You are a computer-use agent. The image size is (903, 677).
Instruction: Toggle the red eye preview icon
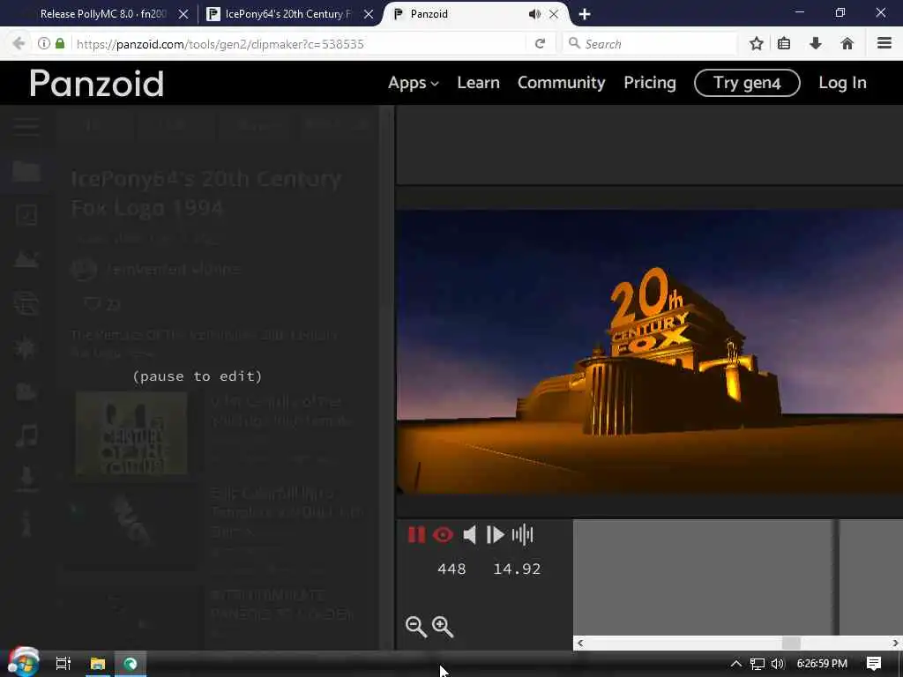(x=443, y=535)
